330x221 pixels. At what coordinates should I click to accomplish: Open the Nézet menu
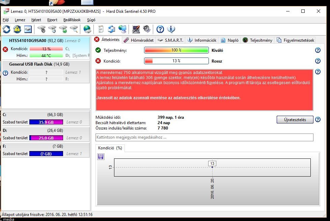[x=36, y=20]
